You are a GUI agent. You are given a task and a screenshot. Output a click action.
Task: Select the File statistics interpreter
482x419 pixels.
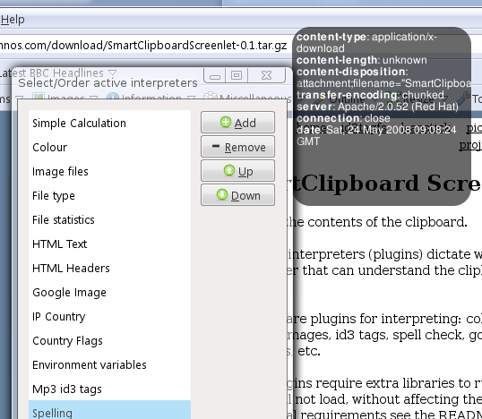point(109,220)
